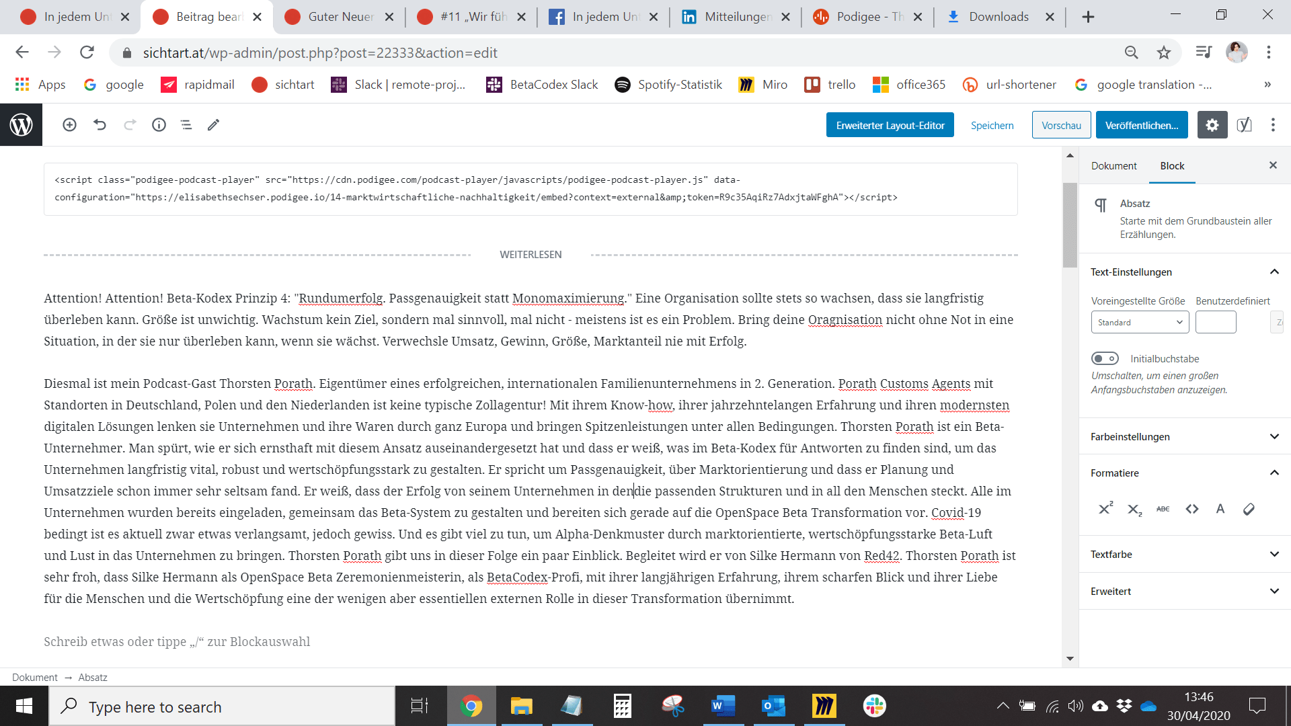This screenshot has height=726, width=1291.
Task: Show more bookmarks with the chevron
Action: coord(1267,84)
